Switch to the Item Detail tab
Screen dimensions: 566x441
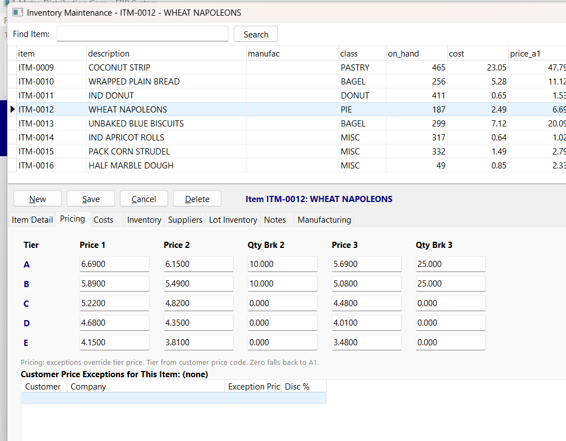[x=32, y=219]
